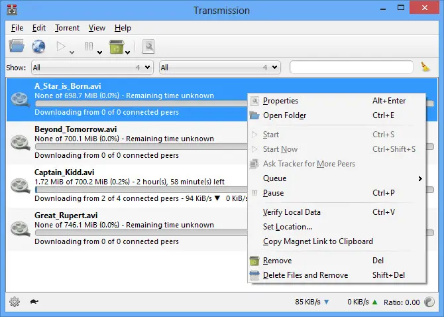Click the ratio statistics circle icon
The width and height of the screenshot is (444, 317).
click(x=429, y=302)
